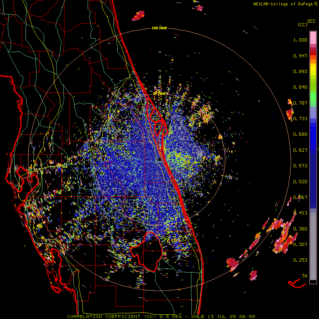Click the 0.413 color scale value
Viewport: 319px width, 319px height.
click(300, 213)
